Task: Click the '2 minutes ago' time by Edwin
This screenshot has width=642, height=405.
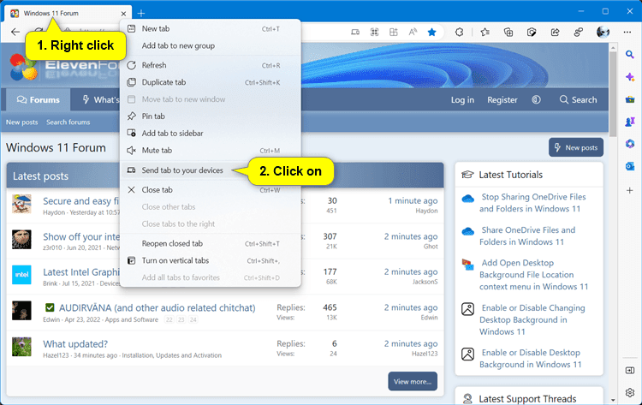Action: coord(411,307)
